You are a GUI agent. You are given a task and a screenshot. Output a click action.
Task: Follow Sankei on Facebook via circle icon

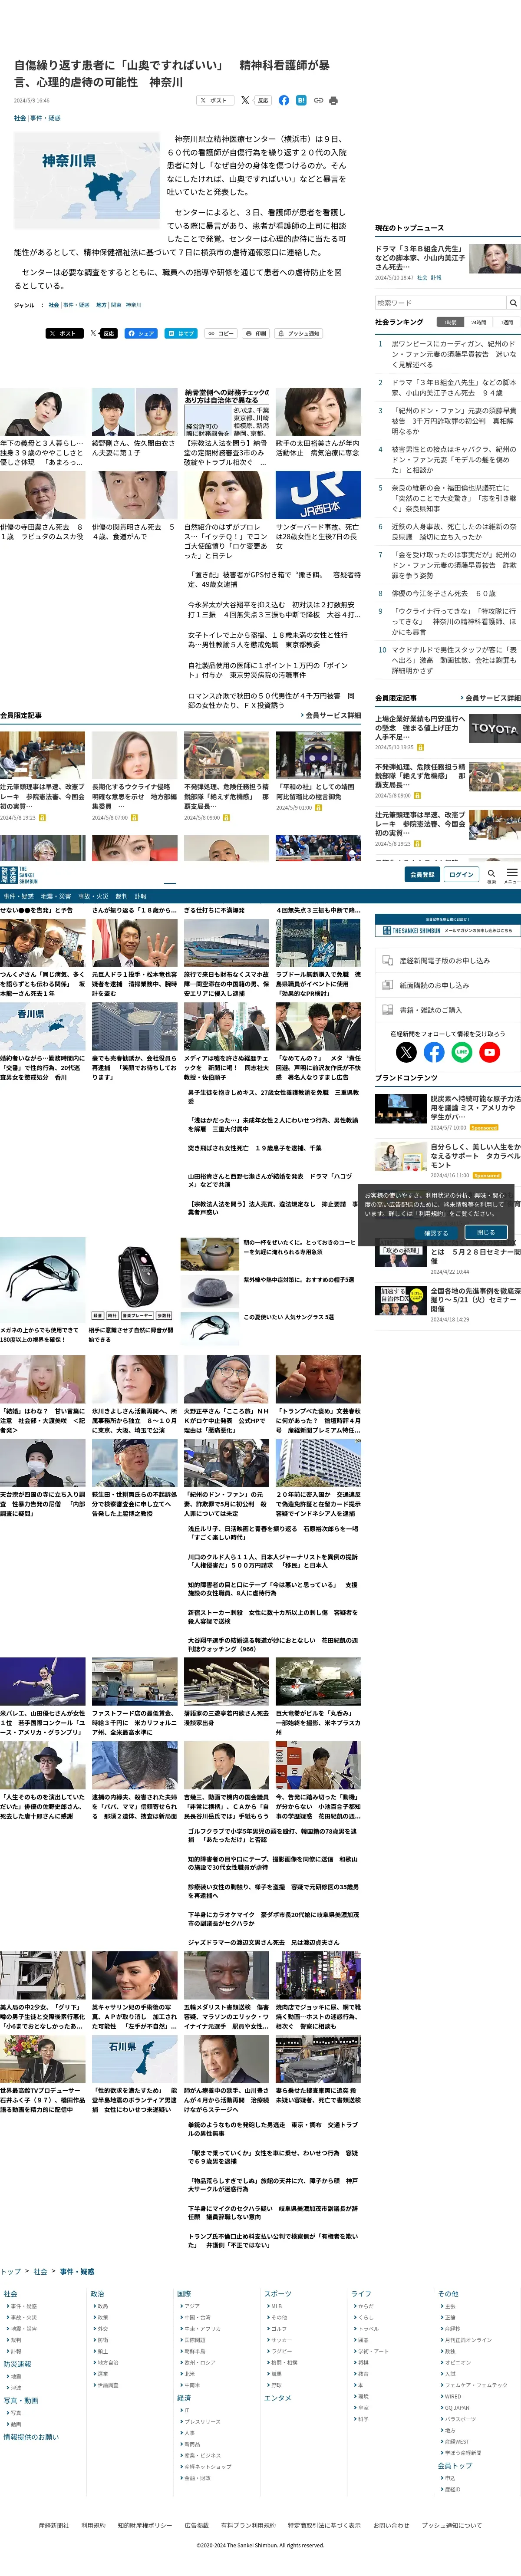tap(434, 1052)
